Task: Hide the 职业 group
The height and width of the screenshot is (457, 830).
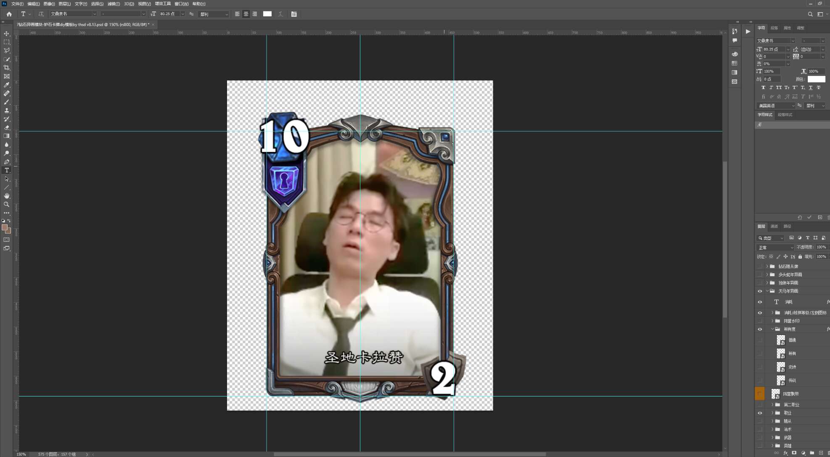Action: (760, 413)
